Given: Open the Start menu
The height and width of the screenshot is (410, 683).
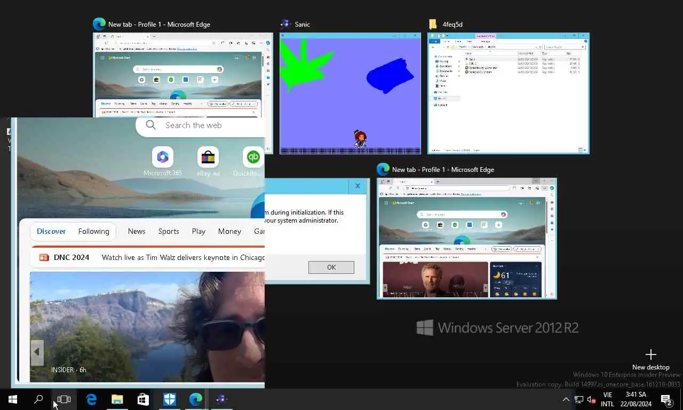Looking at the screenshot, I should click(x=13, y=399).
